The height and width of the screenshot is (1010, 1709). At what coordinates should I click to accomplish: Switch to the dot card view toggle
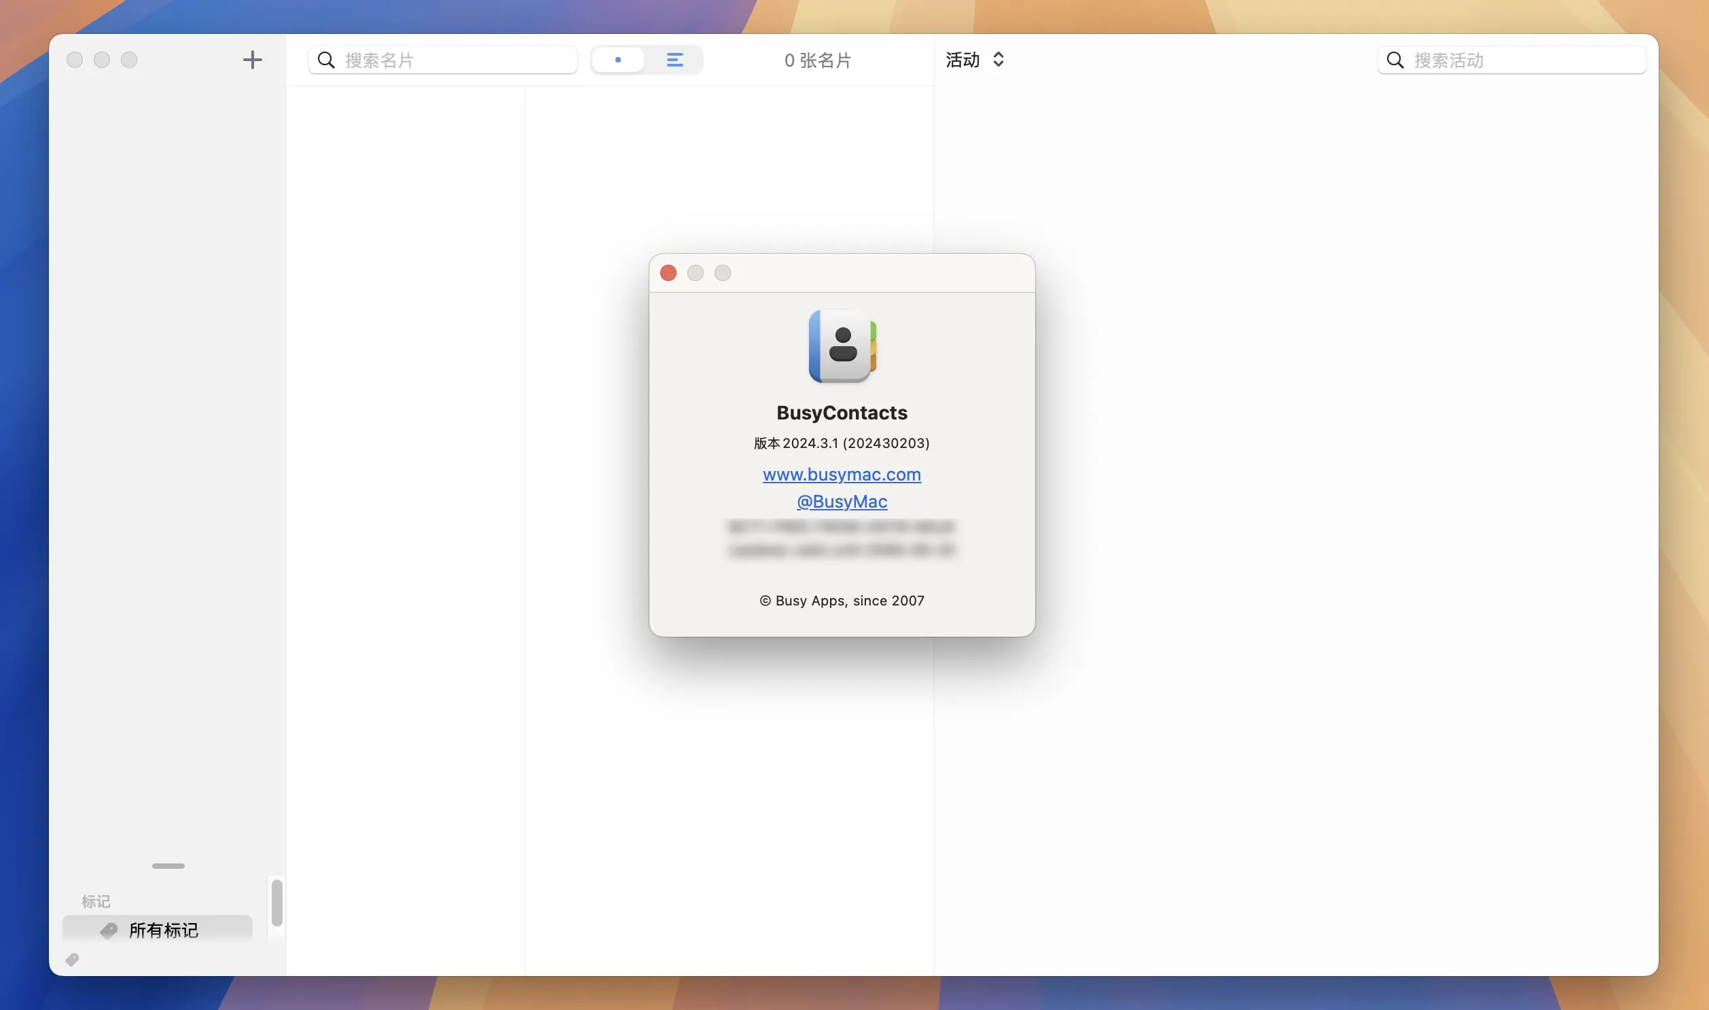tap(617, 60)
